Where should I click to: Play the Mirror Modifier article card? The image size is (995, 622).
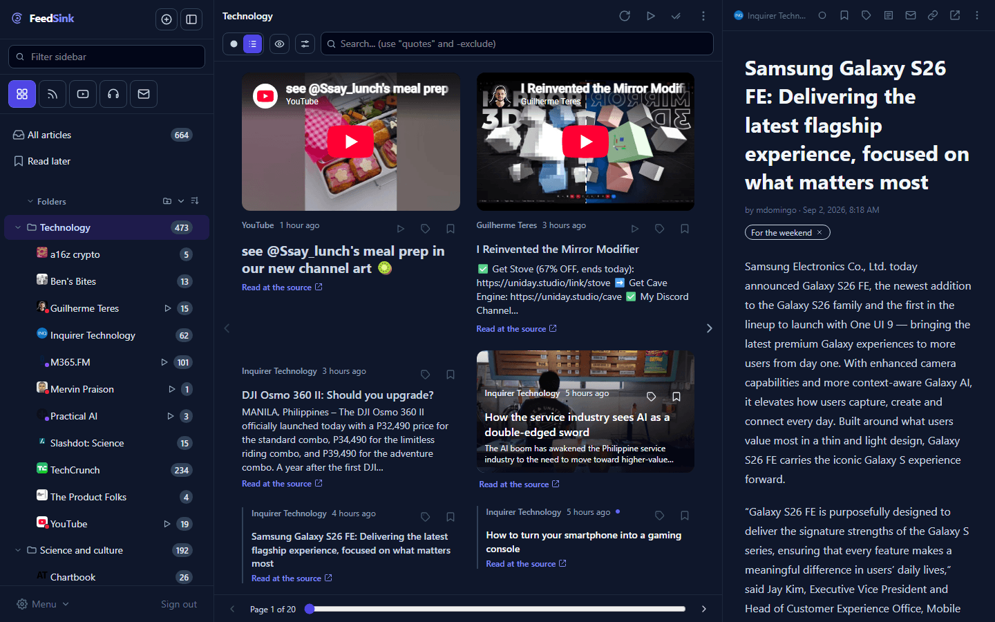click(635, 229)
